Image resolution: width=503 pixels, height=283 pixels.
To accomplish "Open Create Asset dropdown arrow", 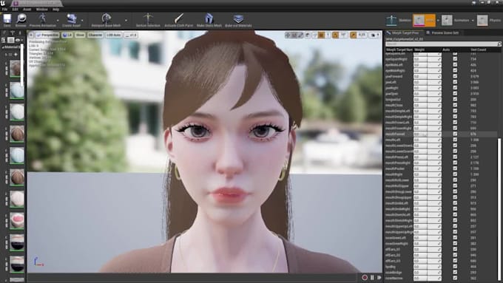I will pyautogui.click(x=82, y=20).
